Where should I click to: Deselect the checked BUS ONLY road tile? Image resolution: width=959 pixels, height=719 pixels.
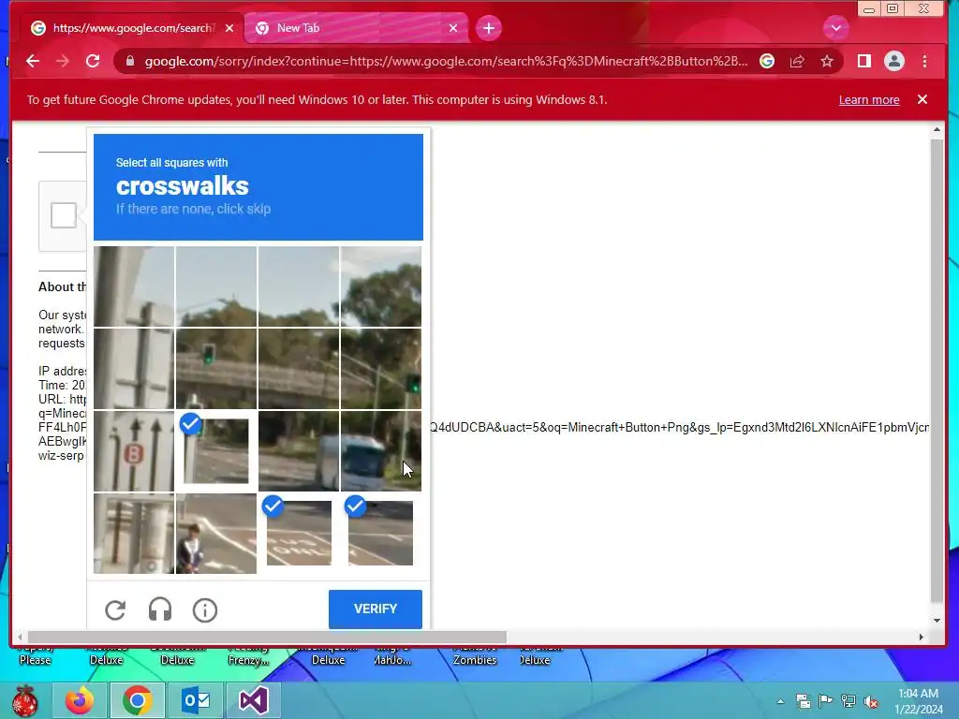(x=299, y=533)
